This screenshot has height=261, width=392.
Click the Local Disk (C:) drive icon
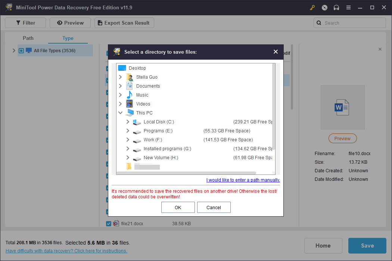coord(137,122)
